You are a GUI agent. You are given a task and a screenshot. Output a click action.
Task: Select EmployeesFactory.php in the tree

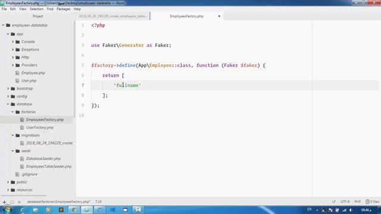click(45, 119)
